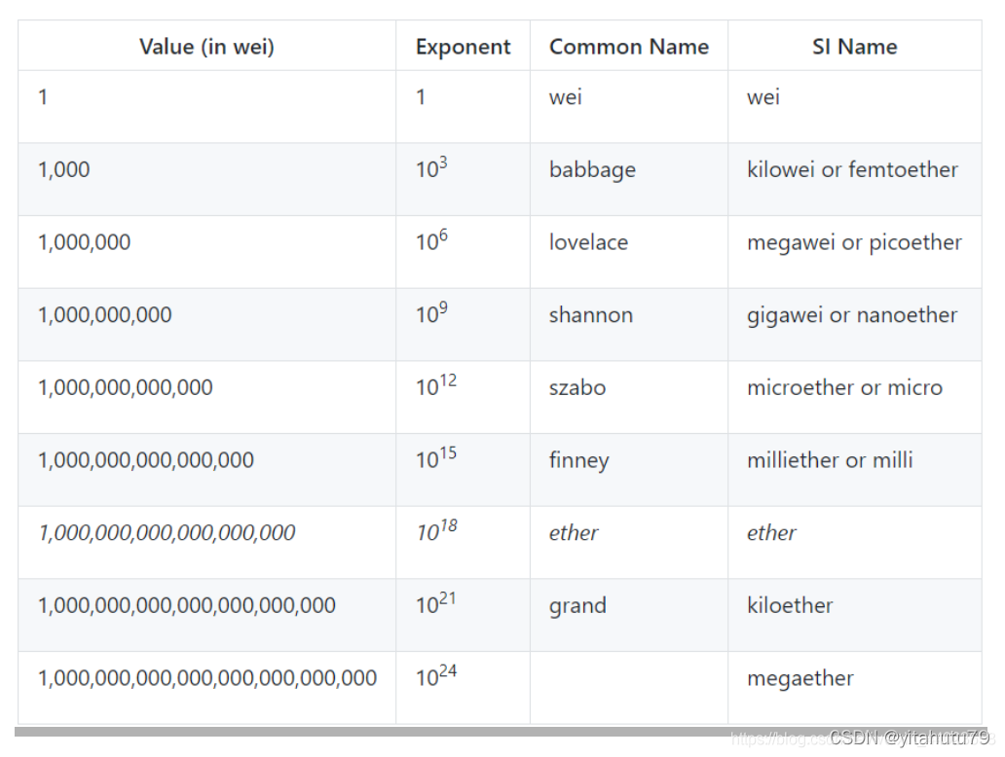Select the 'Value (in wei)' column header
This screenshot has width=1005, height=757.
click(206, 47)
